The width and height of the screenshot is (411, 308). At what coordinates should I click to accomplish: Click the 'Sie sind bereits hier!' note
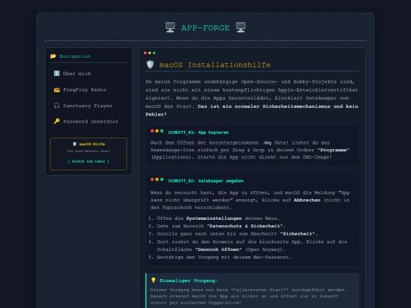pos(88,151)
